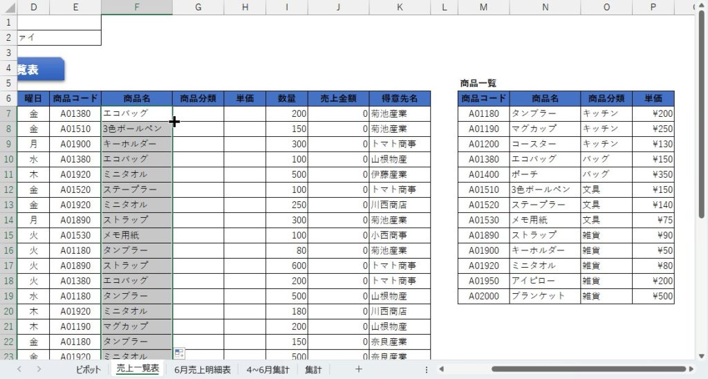Click the ¥500 price cell for ブランケット
The width and height of the screenshot is (708, 379).
[653, 296]
